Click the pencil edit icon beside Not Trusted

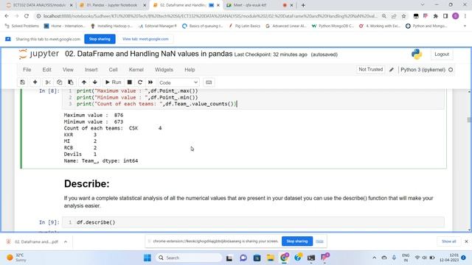[392, 70]
